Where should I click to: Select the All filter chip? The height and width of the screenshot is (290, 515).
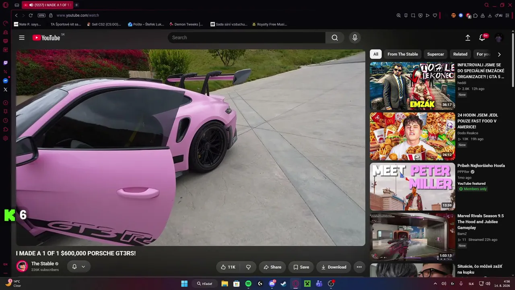(376, 54)
